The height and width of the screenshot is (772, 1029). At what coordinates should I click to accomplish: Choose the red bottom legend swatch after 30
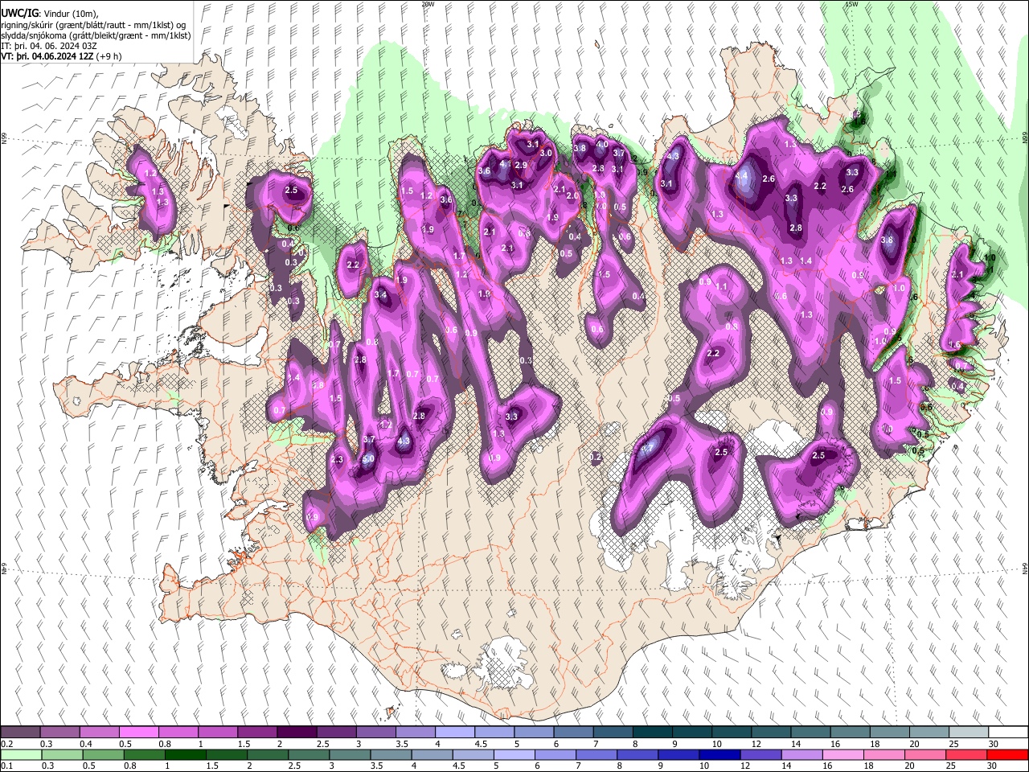1007,754
